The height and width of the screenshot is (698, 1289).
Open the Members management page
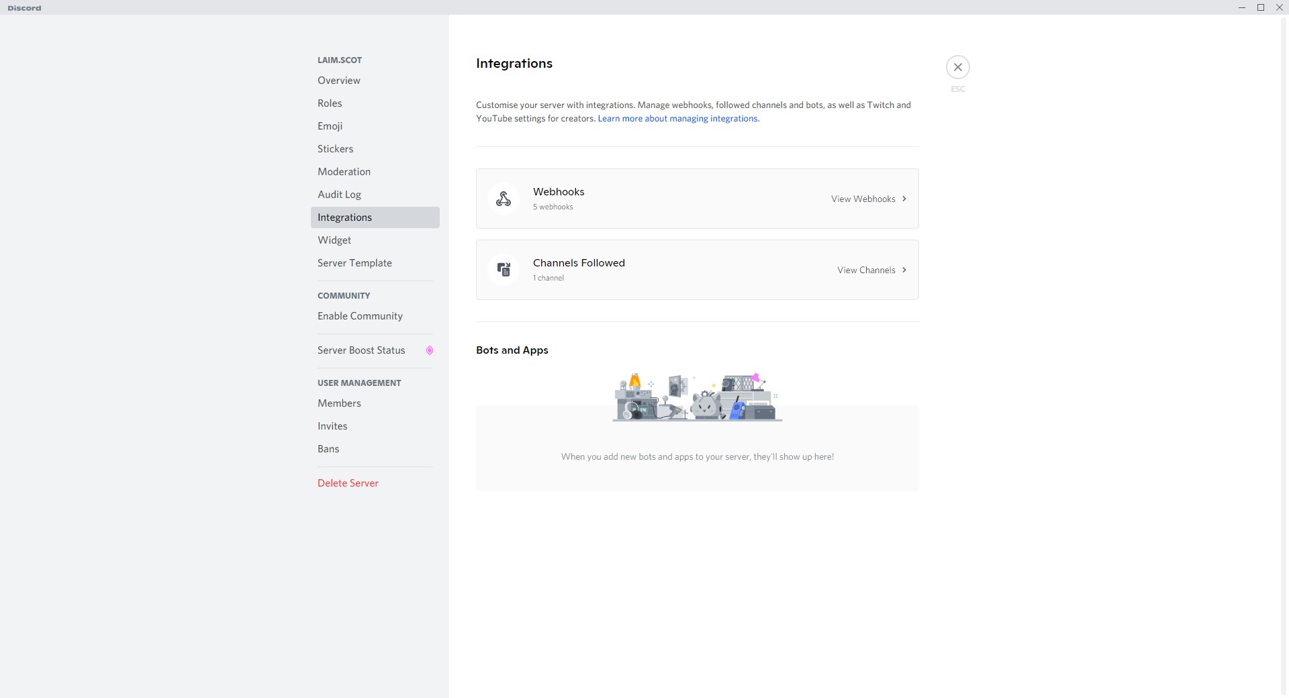[339, 403]
